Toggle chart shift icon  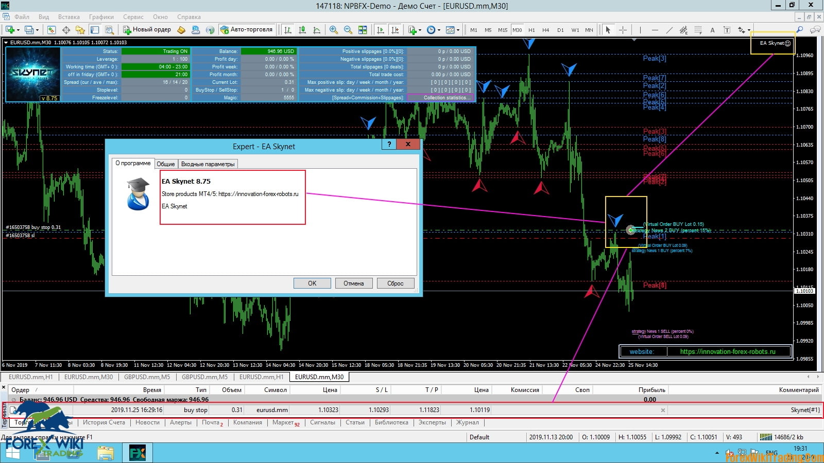pos(395,30)
